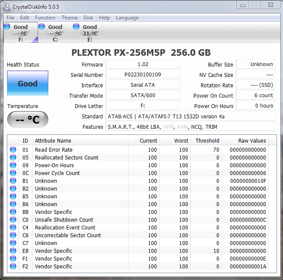Open the File menu
283x280 pixels.
pyautogui.click(x=10, y=18)
